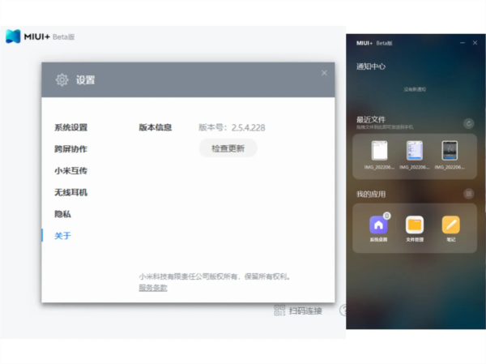This screenshot has width=486, height=364.
Task: Click the grid icon beside 我的应用
Action: (468, 194)
